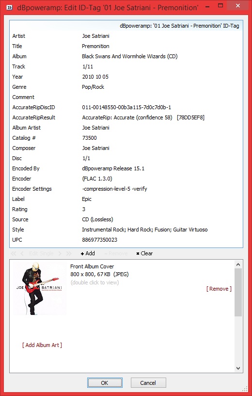252x396 pixels.
Task: Select the Genre value Pop/Rock
Action: 93,87
